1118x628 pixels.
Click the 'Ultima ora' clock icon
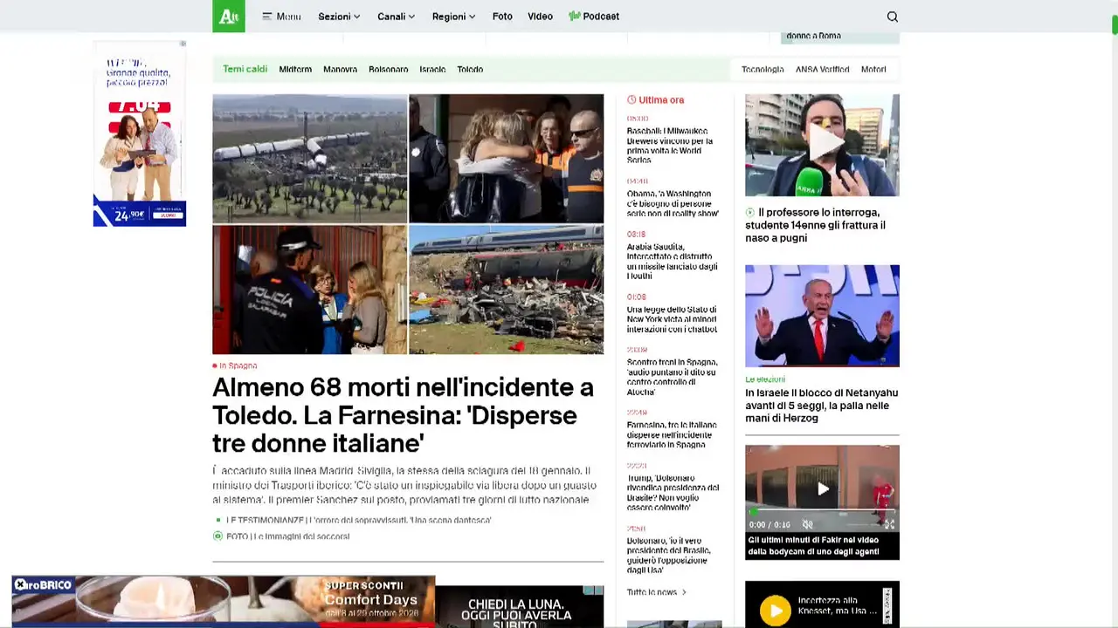click(x=631, y=100)
